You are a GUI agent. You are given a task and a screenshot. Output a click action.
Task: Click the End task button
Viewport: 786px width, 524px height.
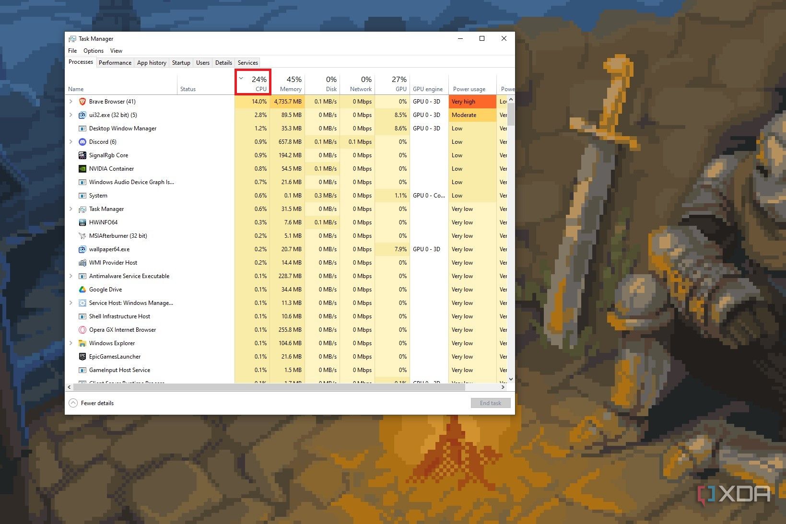(x=491, y=403)
